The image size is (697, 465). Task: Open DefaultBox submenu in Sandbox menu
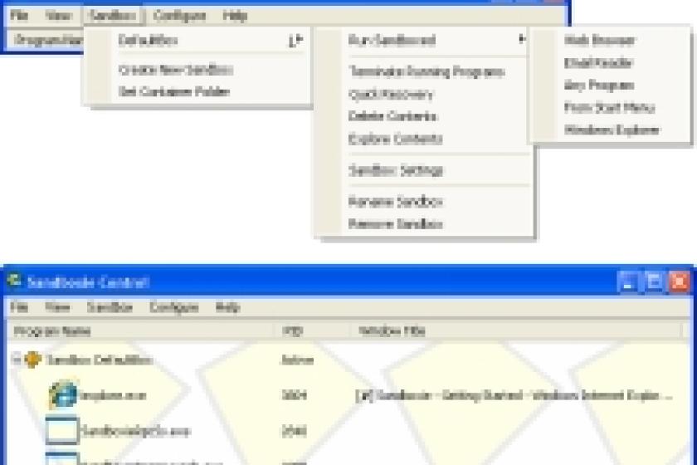pyautogui.click(x=197, y=41)
